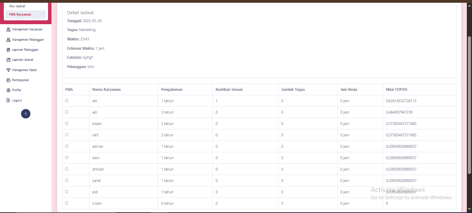Click the Nilai TOPSIS column header
Image resolution: width=472 pixels, height=213 pixels.
pos(396,89)
